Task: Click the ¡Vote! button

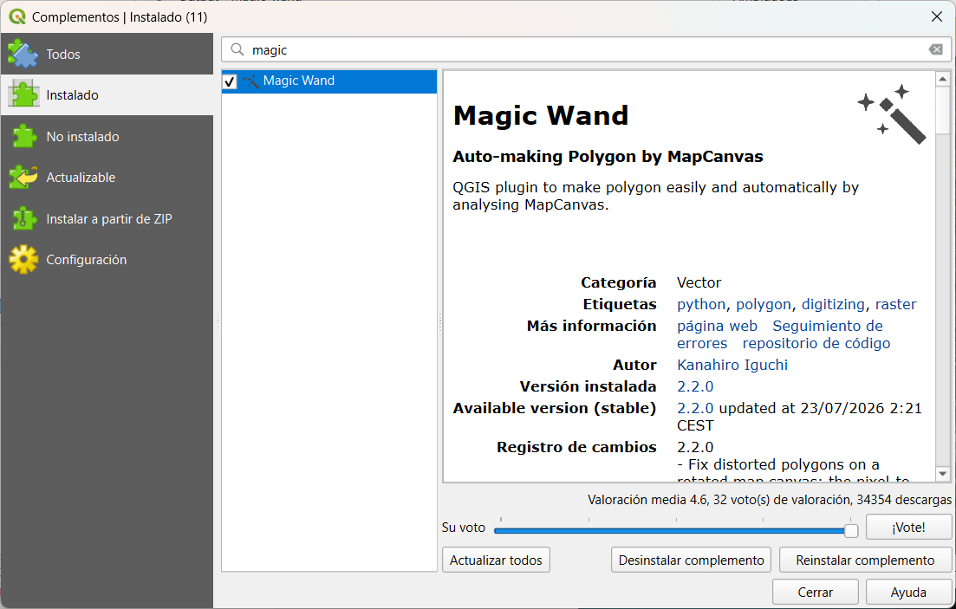Action: coord(908,528)
